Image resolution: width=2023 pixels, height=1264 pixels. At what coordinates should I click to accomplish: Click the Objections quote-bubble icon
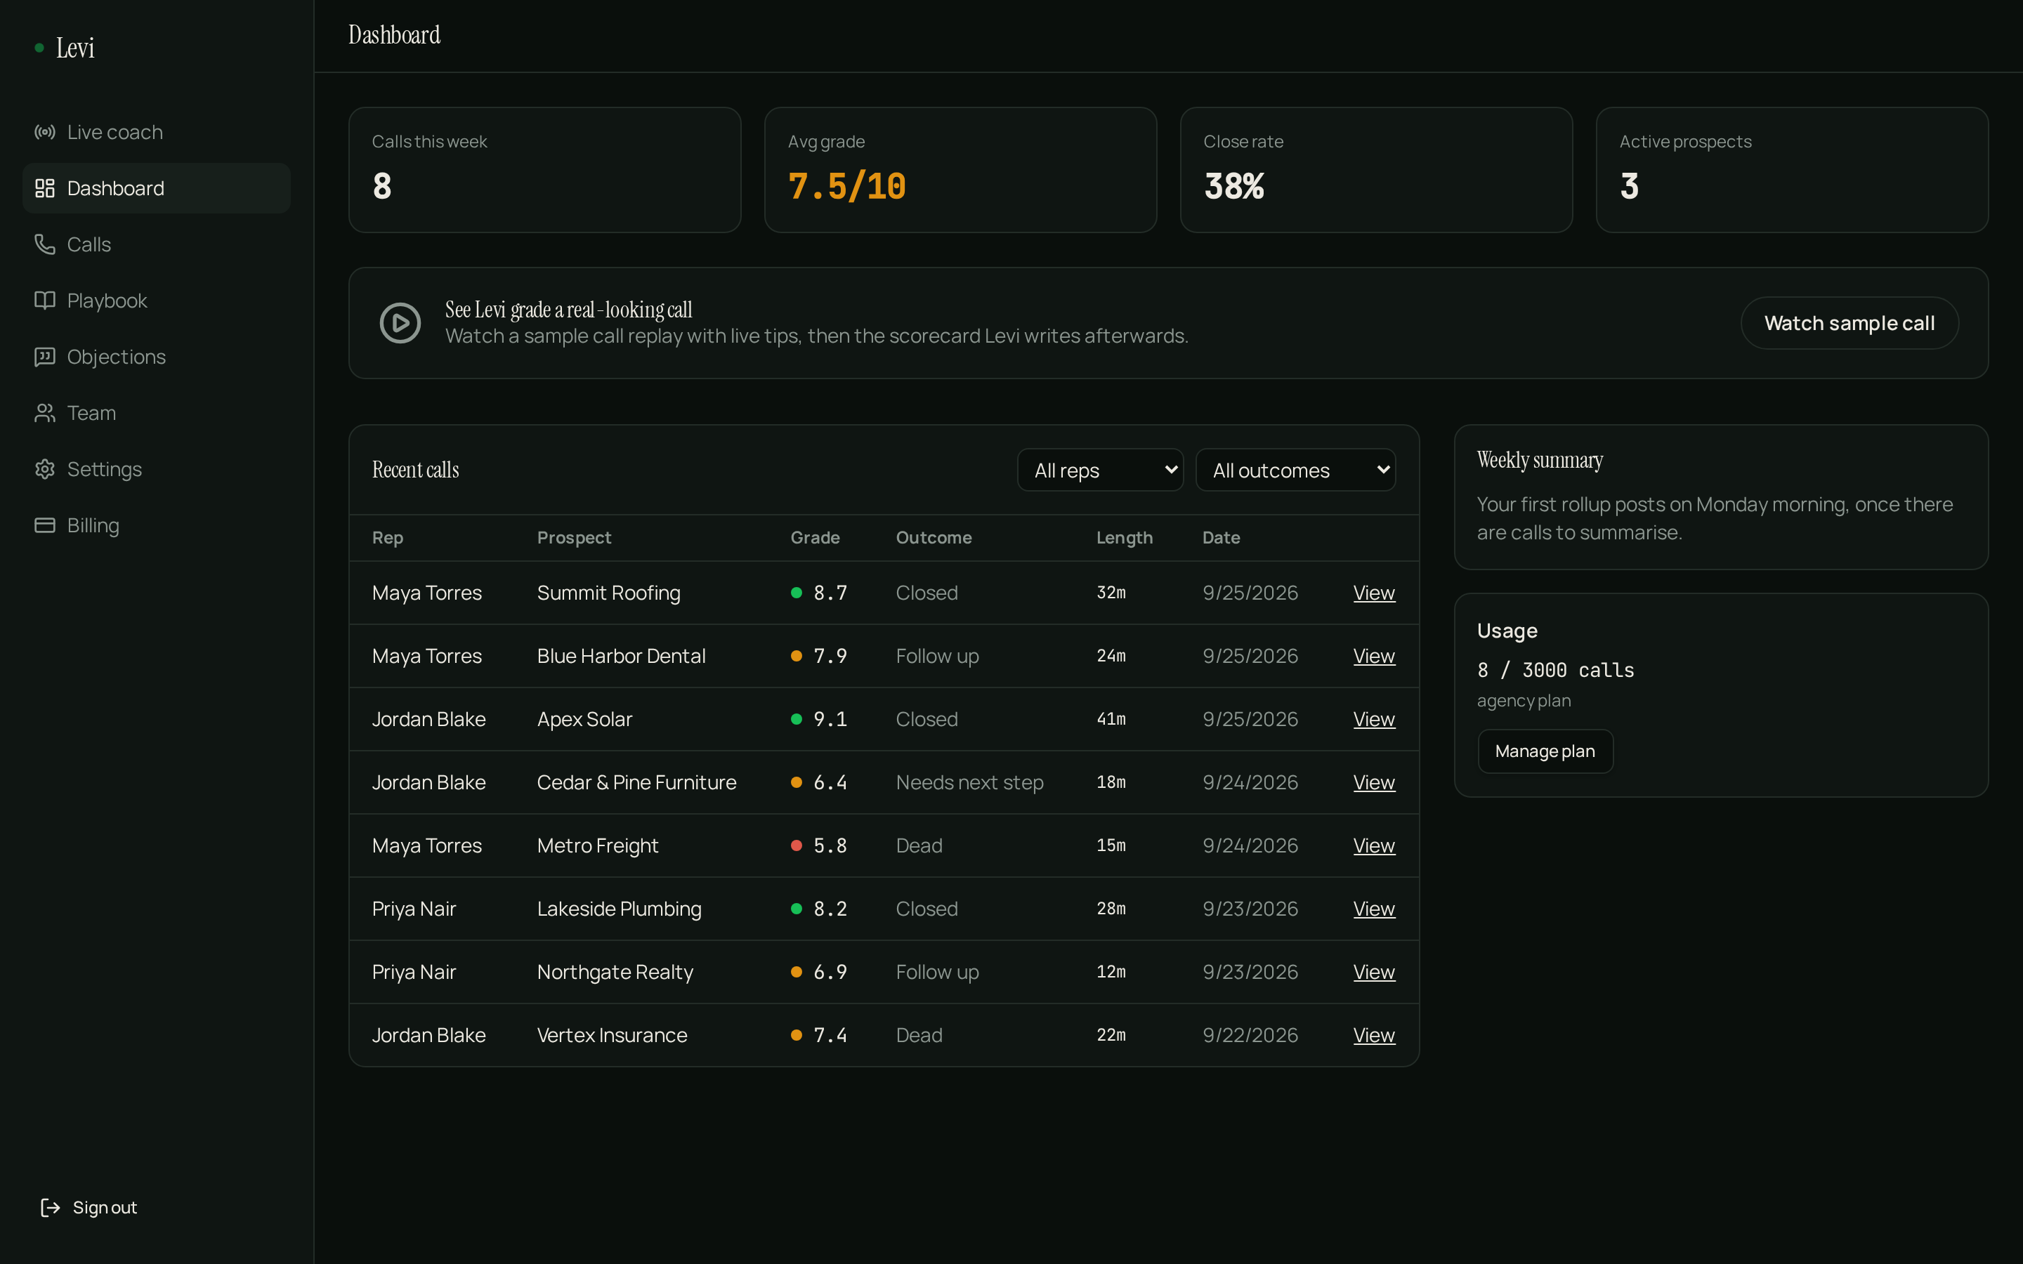pyautogui.click(x=44, y=357)
